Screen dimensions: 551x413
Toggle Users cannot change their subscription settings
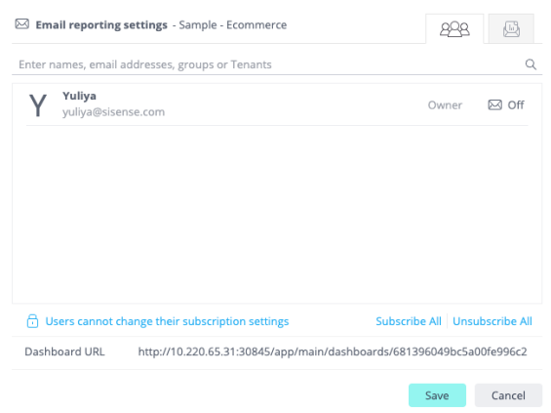[167, 321]
